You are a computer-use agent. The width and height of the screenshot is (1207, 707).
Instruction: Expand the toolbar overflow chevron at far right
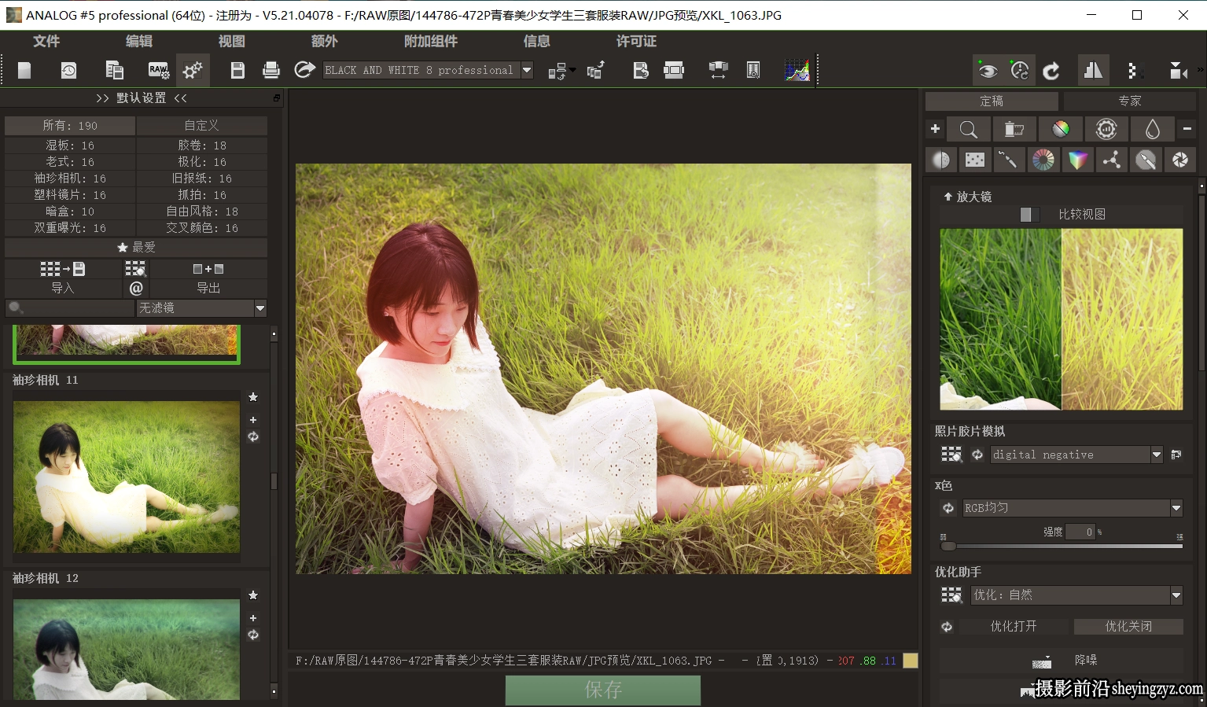tap(1201, 70)
